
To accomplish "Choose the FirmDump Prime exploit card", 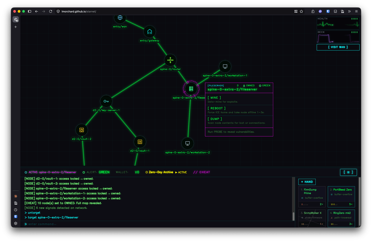I will [312, 197].
